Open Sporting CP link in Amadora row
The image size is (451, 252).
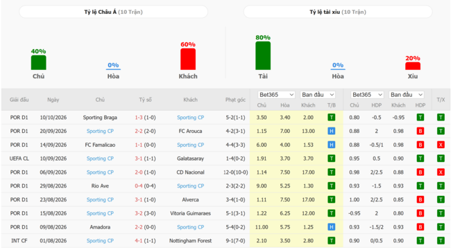[190, 227]
